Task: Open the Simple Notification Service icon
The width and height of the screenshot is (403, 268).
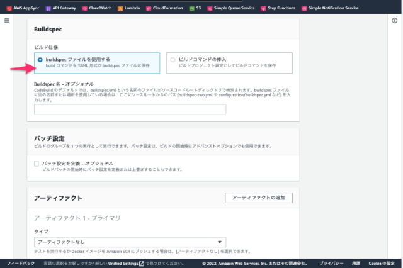Action: coord(304,8)
